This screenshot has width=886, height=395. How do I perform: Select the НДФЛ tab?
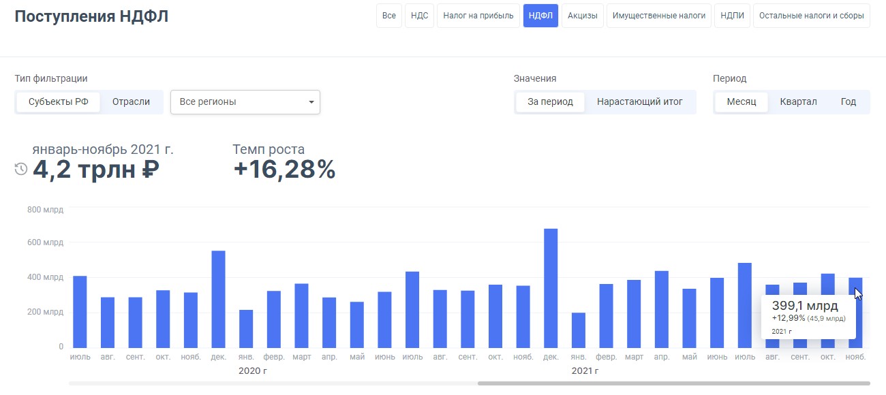540,16
